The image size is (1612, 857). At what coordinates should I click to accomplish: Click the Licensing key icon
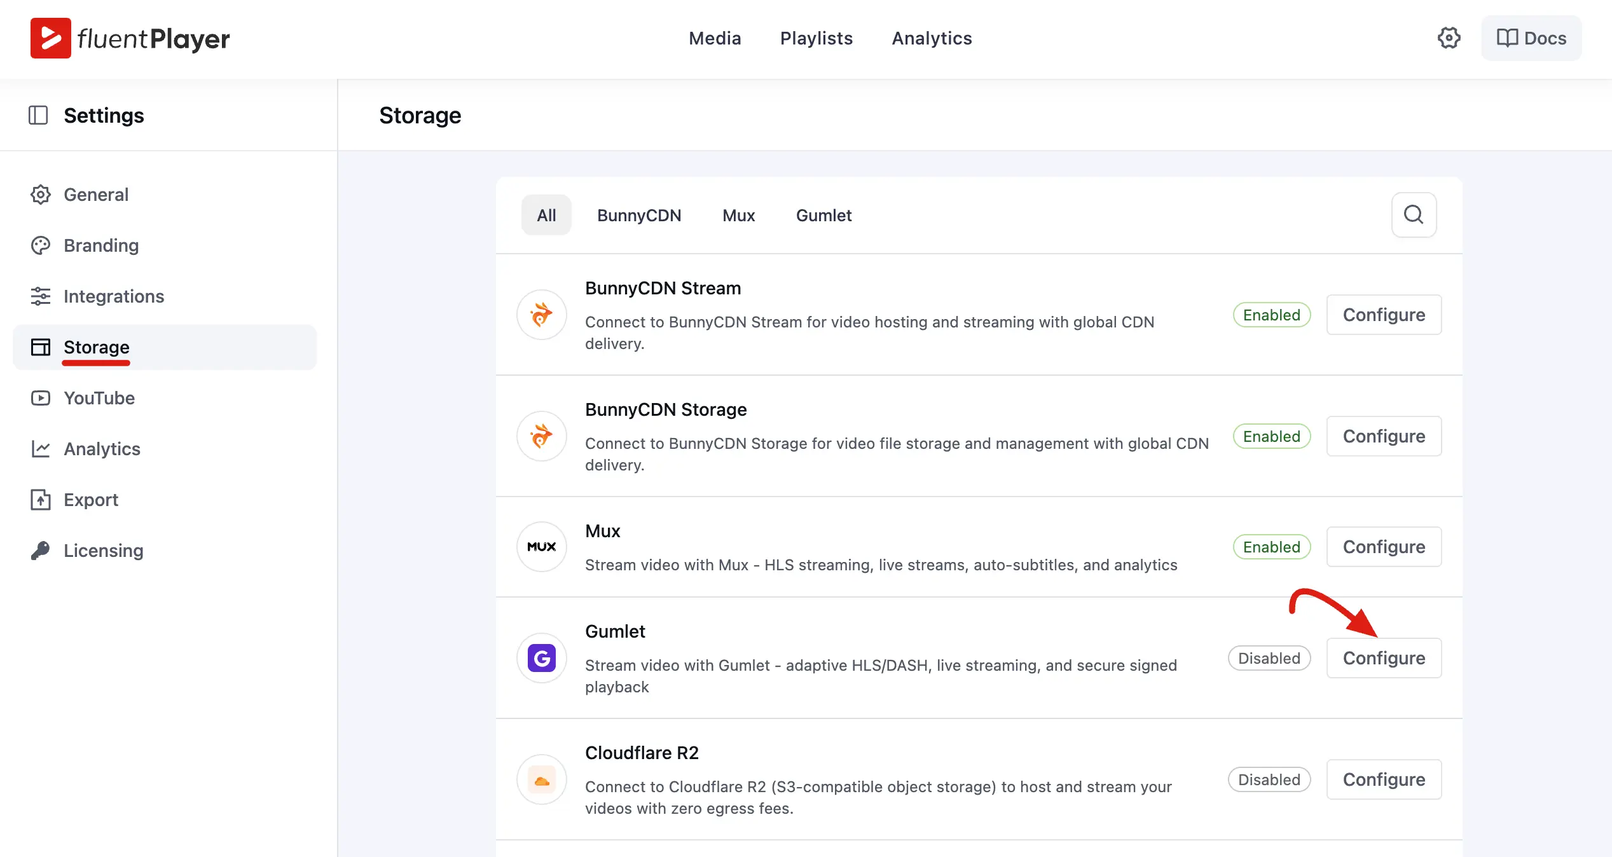41,551
